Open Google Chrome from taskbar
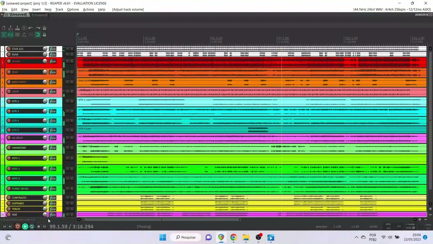This screenshot has width=433, height=244. 233,237
